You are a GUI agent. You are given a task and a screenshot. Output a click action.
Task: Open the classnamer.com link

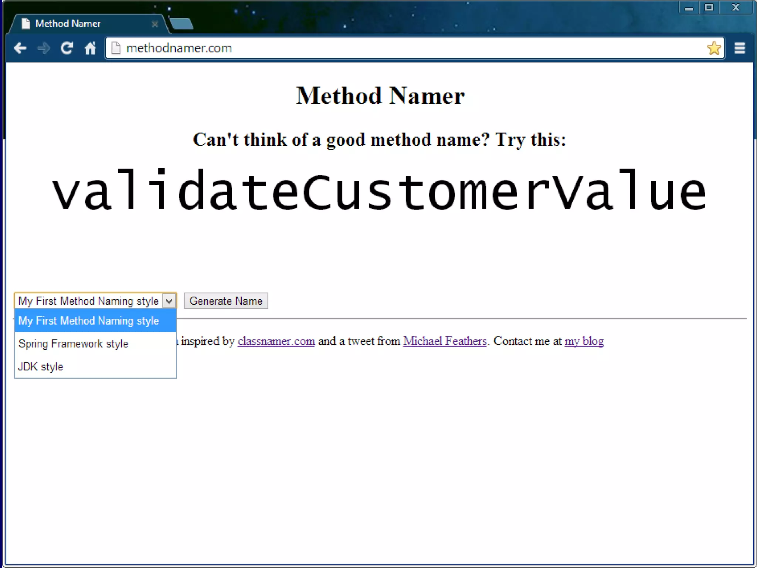[276, 341]
